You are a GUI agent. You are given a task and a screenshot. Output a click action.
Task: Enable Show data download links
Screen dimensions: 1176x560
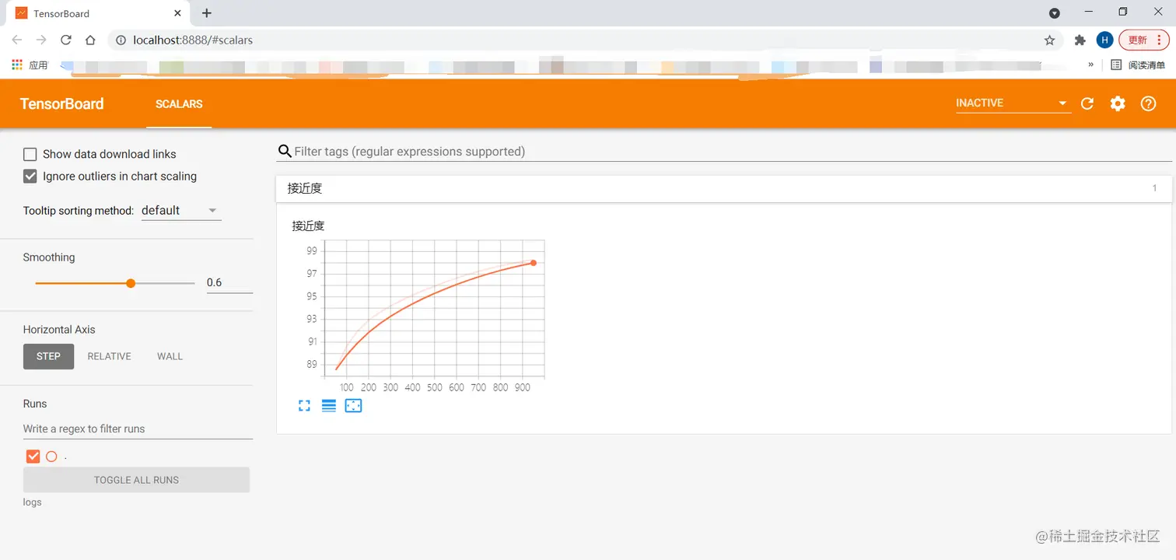click(x=30, y=154)
